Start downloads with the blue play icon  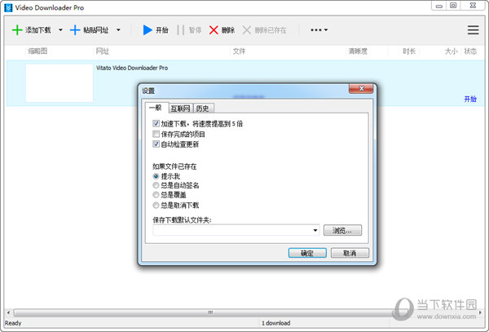148,30
